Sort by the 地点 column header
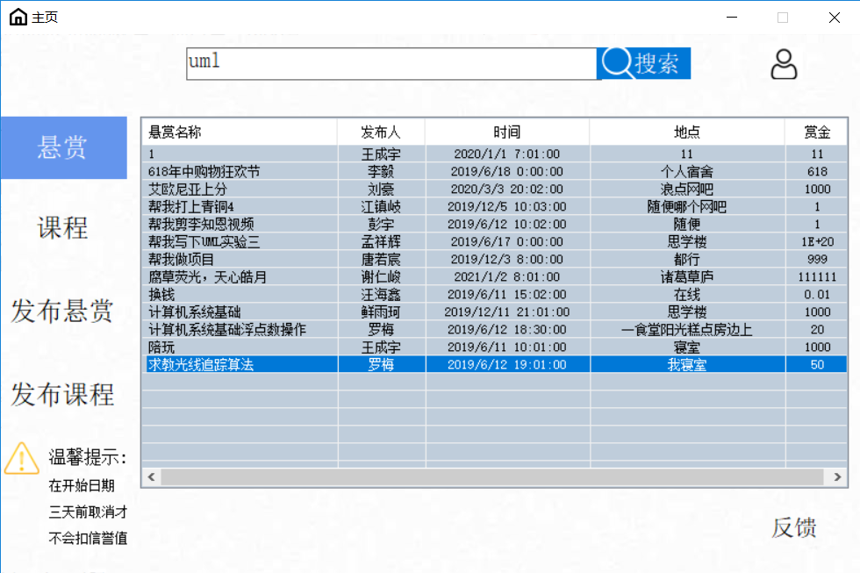860x573 pixels. click(x=687, y=133)
